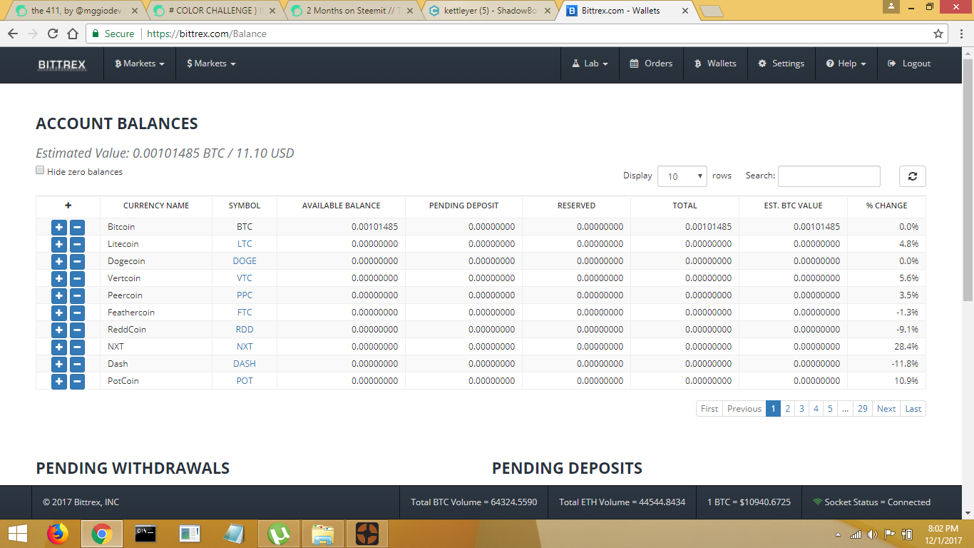The width and height of the screenshot is (974, 548).
Task: Go to page 29 of balances
Action: 863,409
